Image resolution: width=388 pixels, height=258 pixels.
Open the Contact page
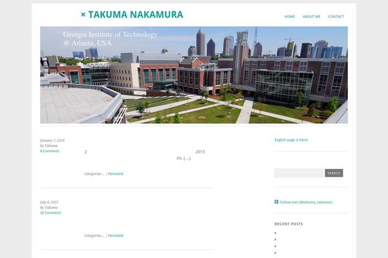pyautogui.click(x=336, y=17)
